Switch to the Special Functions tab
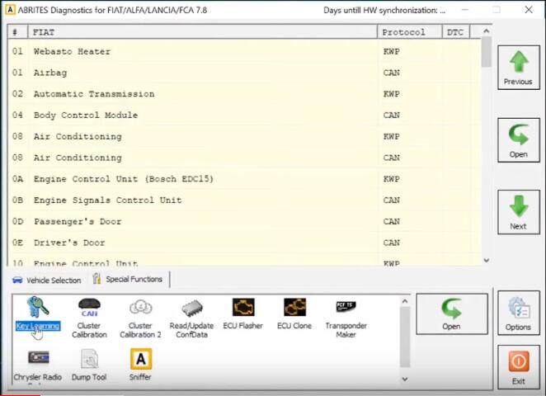Screen dimensions: 546x396 click(128, 279)
